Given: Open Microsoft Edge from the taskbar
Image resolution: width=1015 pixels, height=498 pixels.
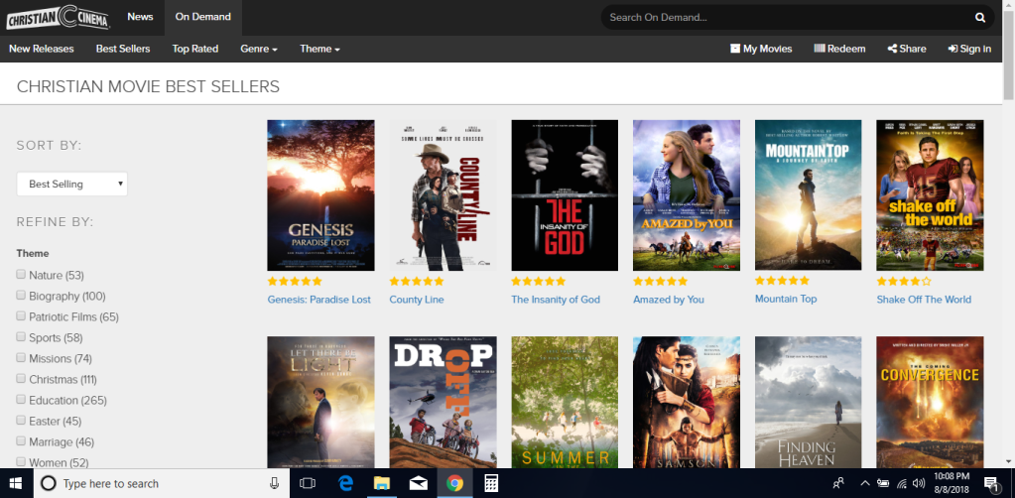Looking at the screenshot, I should coord(346,483).
